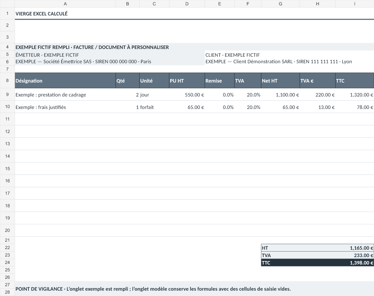Screen dimensions: 374x296
Task: Click the 'TTC' table header
Action: point(355,80)
